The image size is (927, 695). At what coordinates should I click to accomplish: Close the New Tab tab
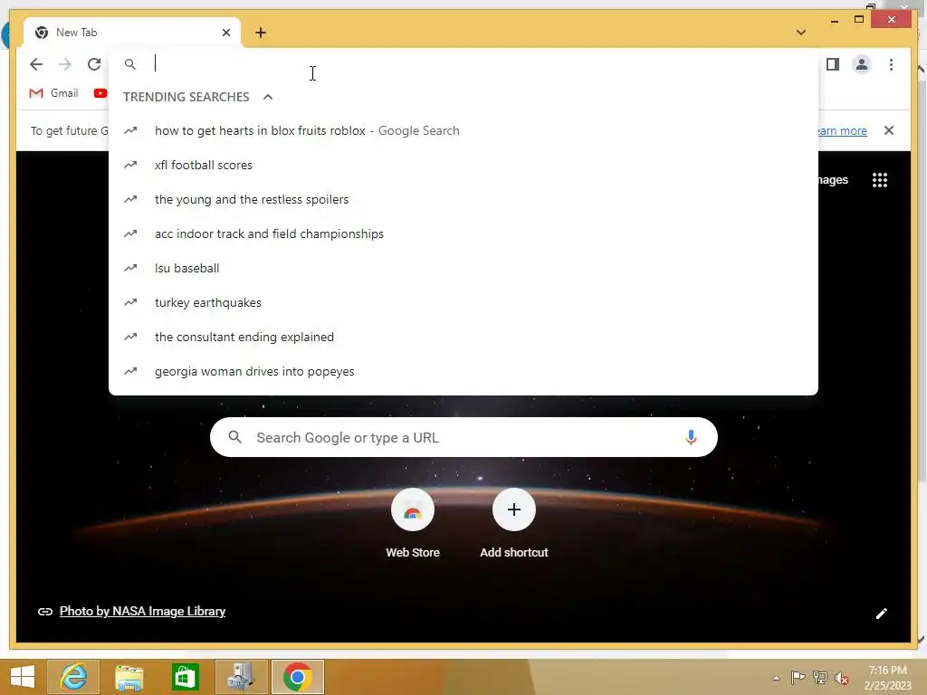(x=225, y=33)
